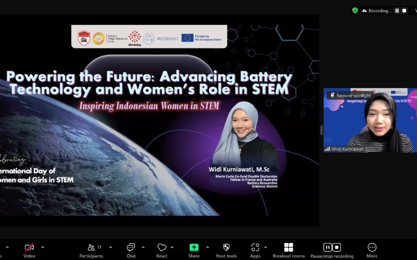Screen dimensions: 417x260
Task: Open audio options caret left of Video
Action: click(x=7, y=247)
